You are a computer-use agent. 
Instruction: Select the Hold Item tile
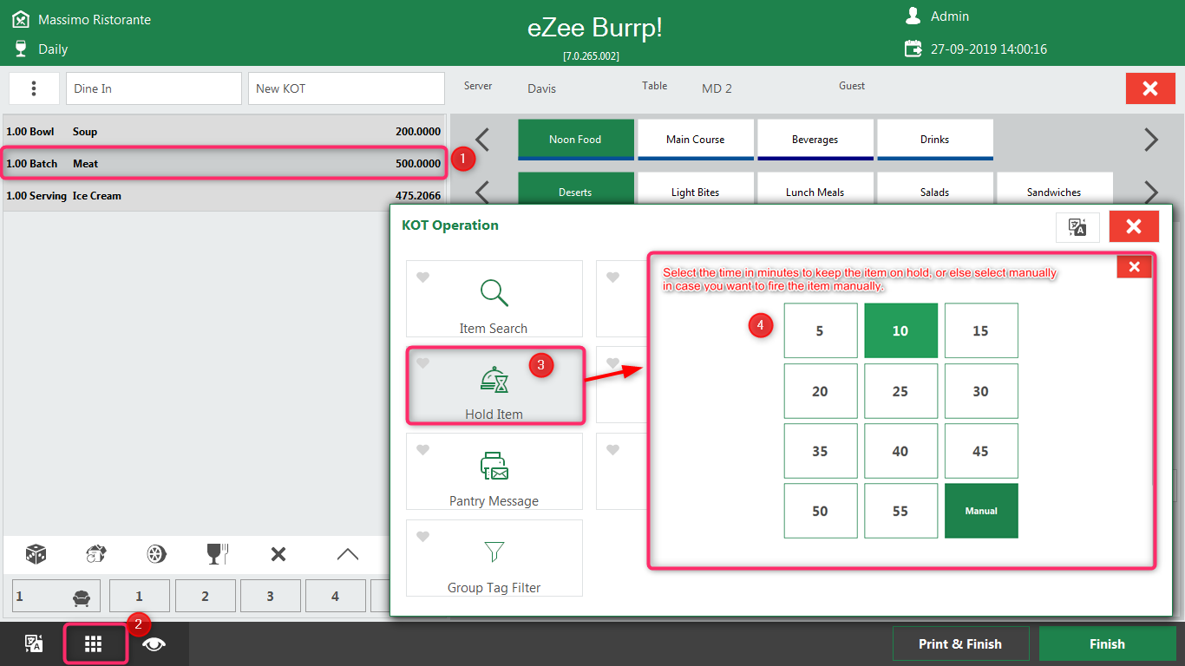click(x=494, y=385)
